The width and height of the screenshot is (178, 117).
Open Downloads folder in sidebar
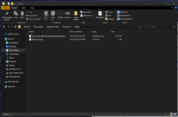14,54
